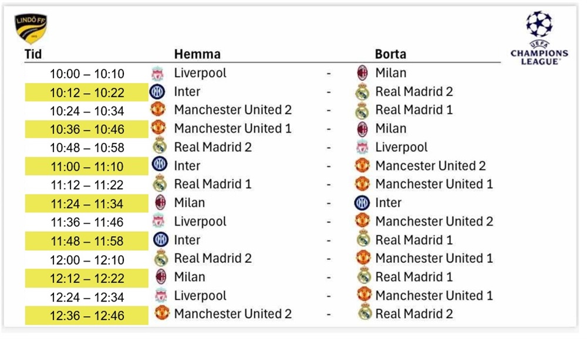Viewport: 587px width, 339px height.
Task: Select the Tid column header
Action: coord(33,54)
